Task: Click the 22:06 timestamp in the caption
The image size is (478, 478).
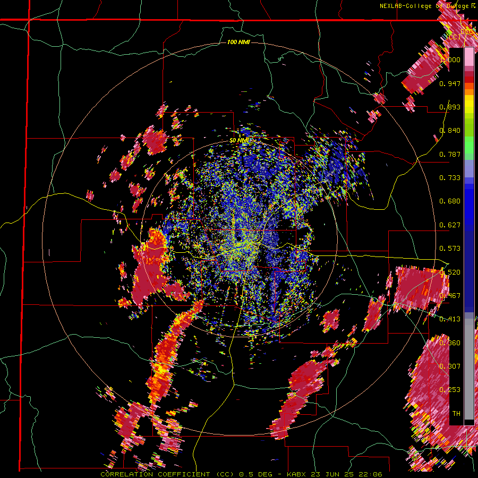Action: [370, 474]
